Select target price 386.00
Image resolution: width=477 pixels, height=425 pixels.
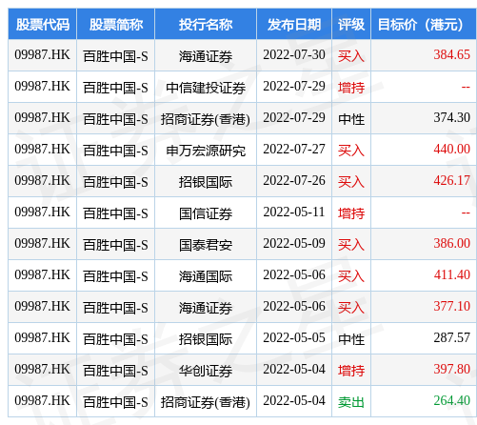point(452,243)
